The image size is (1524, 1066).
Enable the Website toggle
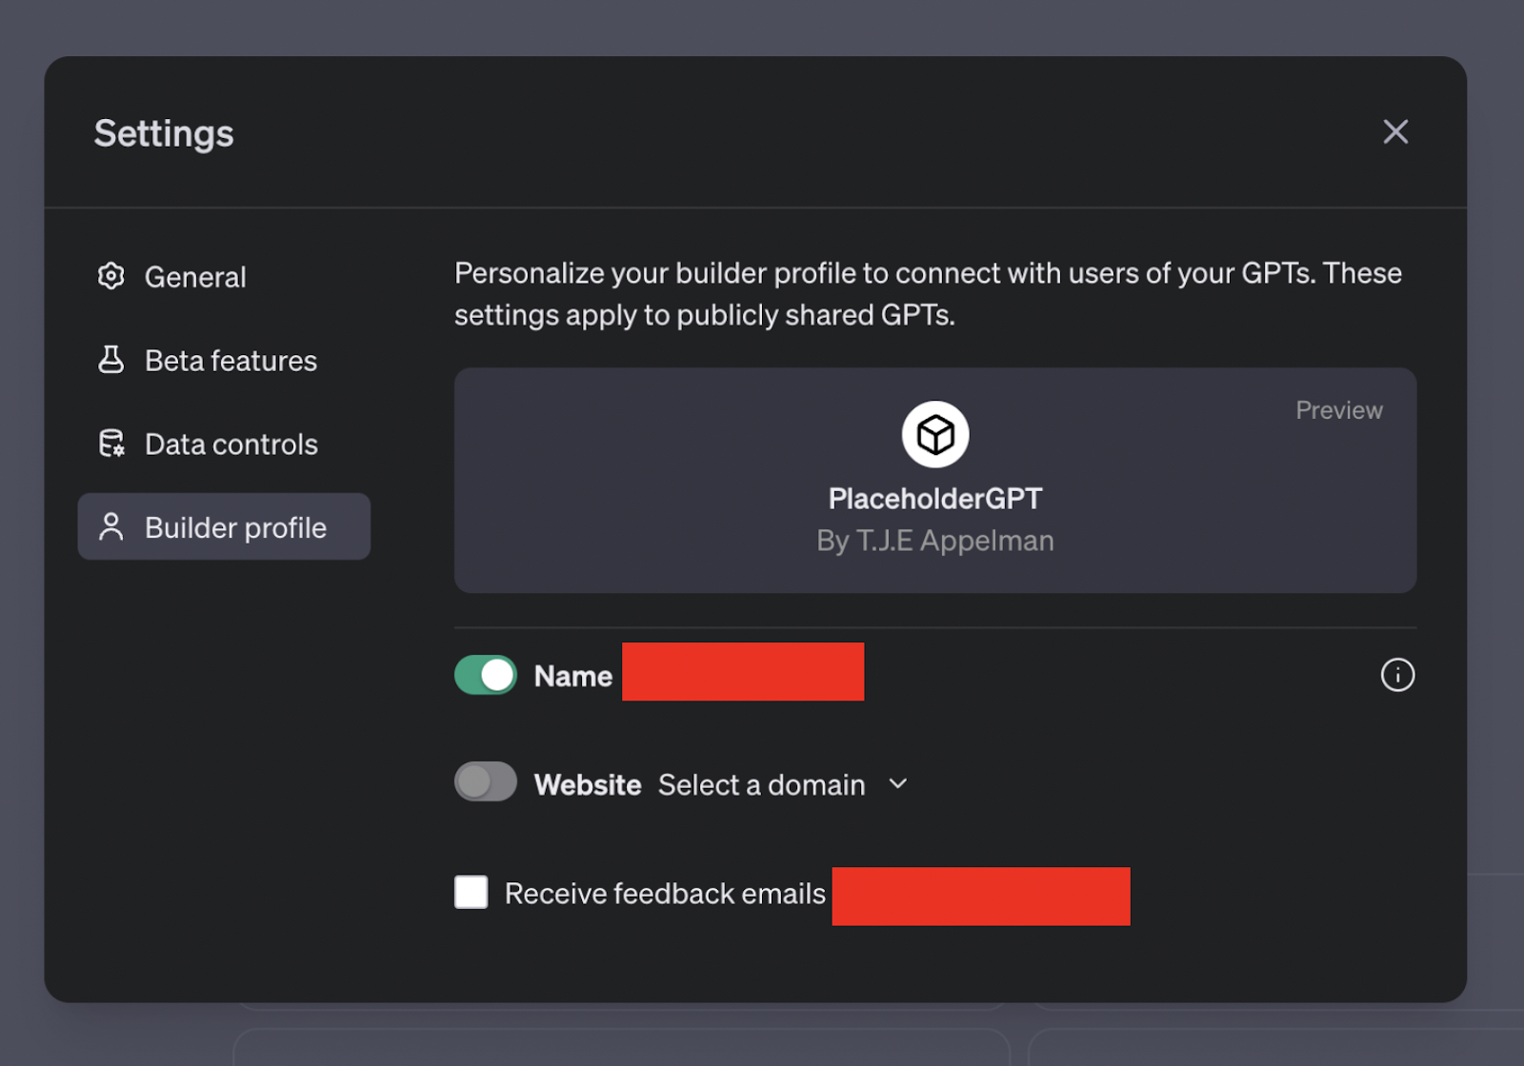(x=486, y=781)
